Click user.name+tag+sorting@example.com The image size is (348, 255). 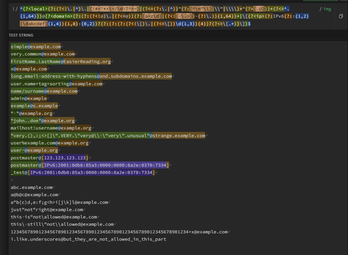tap(57, 84)
